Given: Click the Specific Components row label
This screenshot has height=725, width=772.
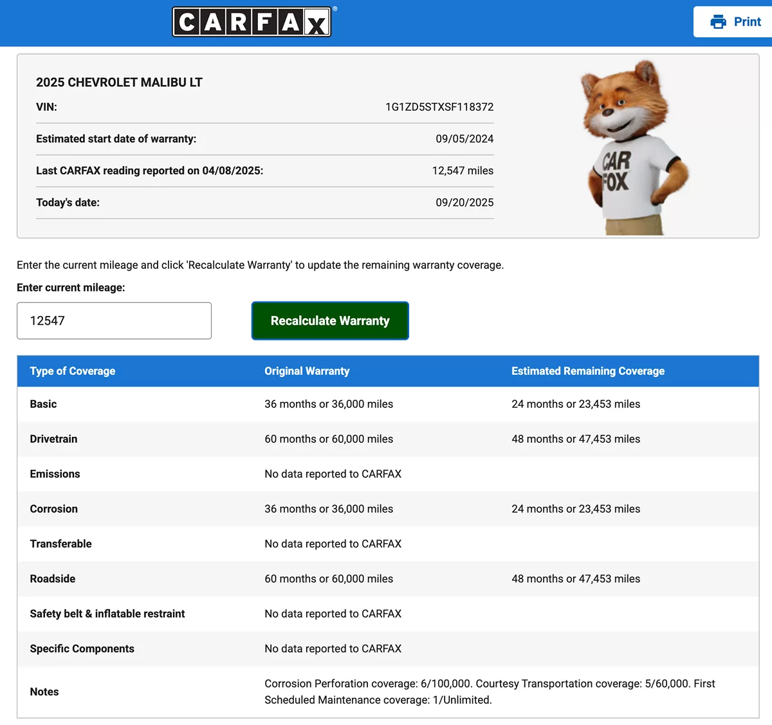Looking at the screenshot, I should point(82,648).
